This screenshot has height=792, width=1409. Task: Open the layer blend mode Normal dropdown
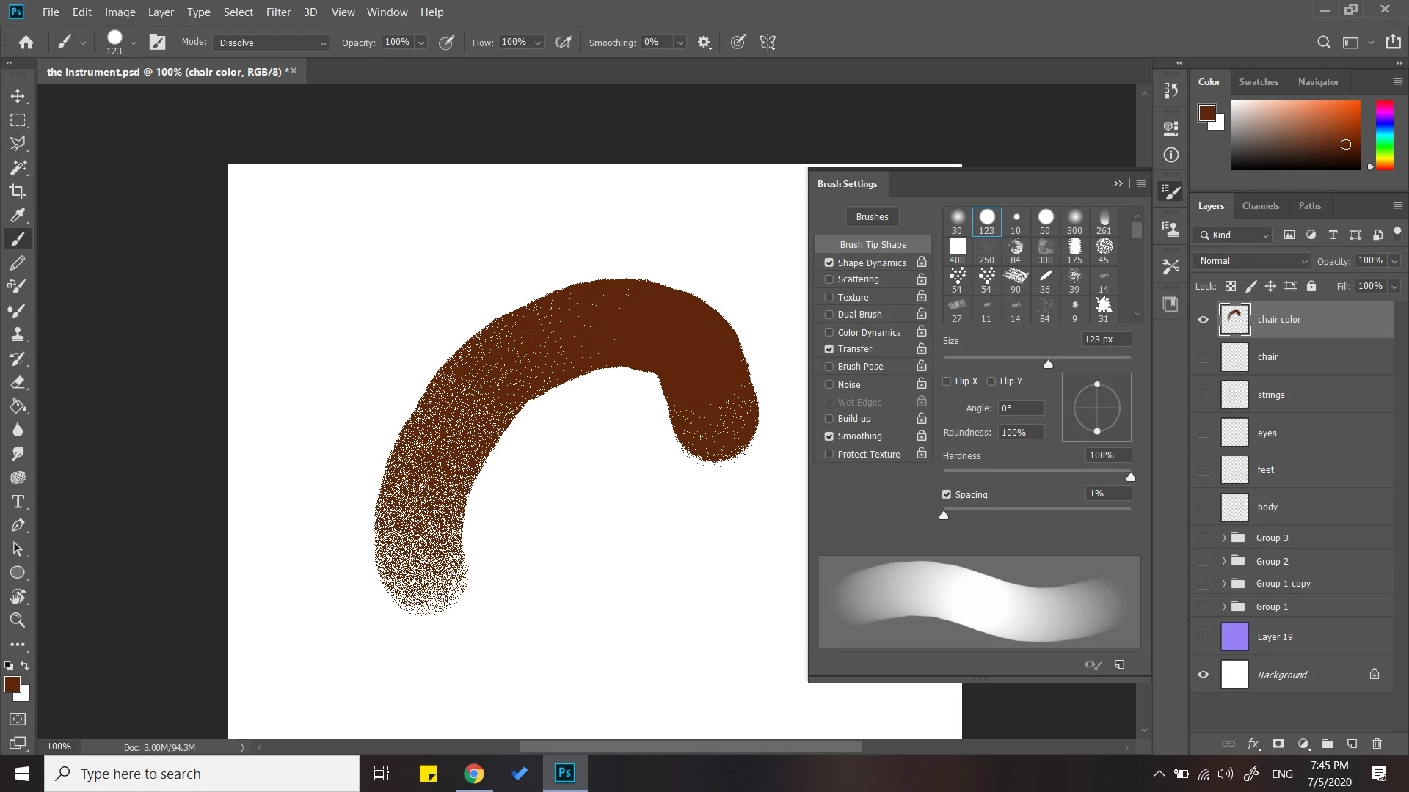click(x=1252, y=261)
